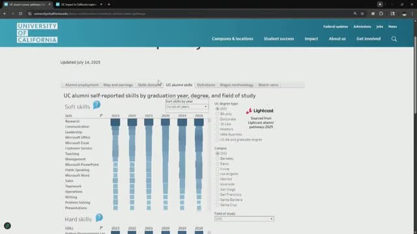Viewport: 417px width, 234px height.
Task: Open the Field of study dropdown
Action: (244, 219)
